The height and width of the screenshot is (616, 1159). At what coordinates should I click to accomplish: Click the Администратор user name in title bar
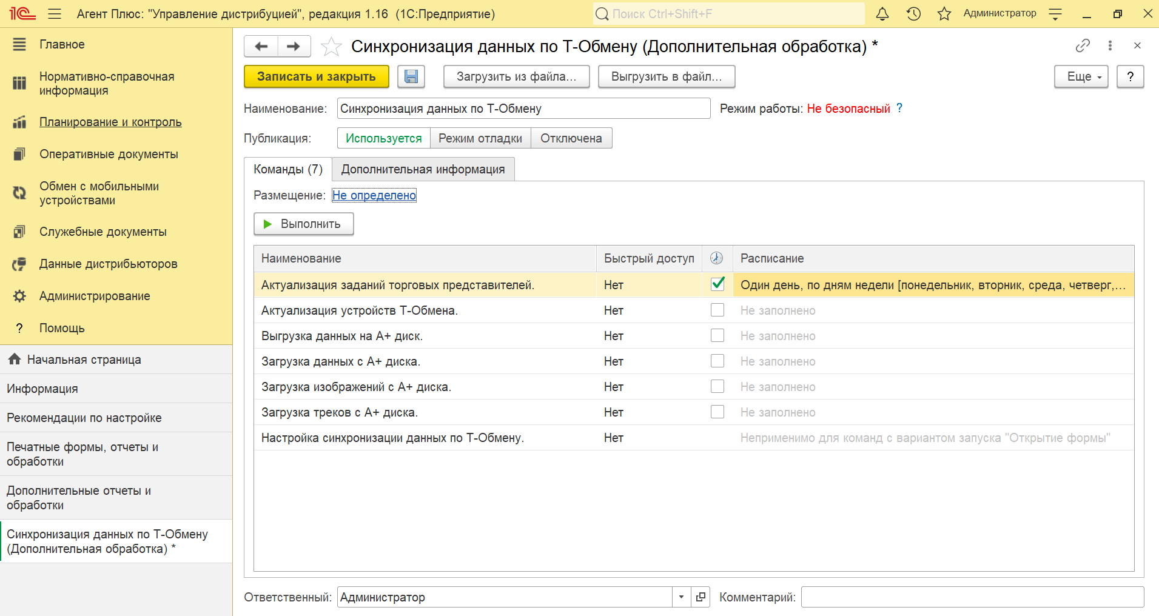tap(999, 13)
